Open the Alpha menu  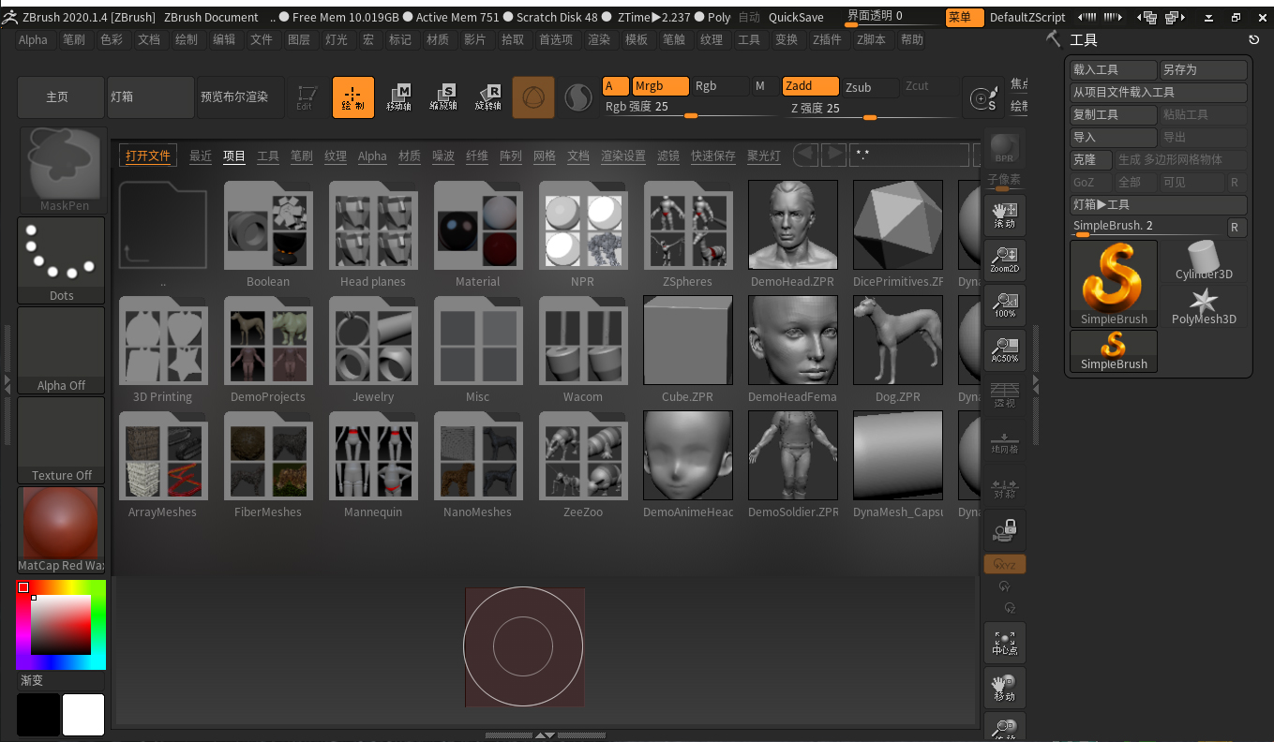33,39
